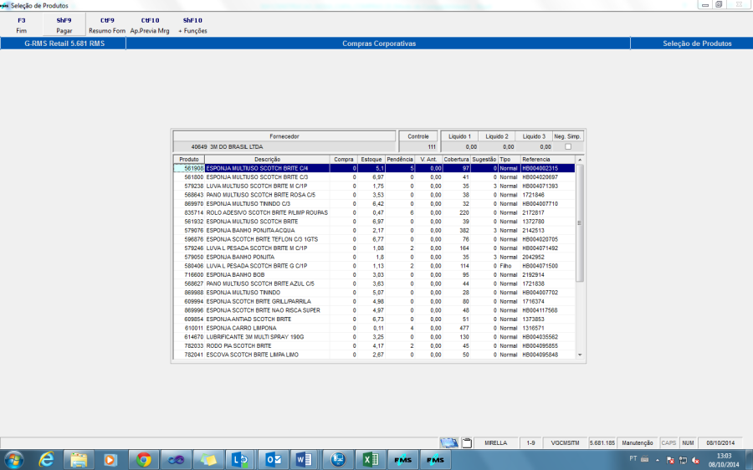Screen dimensions: 753x470
Task: Open Windows Explorer folder icon in taskbar
Action: [x=79, y=460]
